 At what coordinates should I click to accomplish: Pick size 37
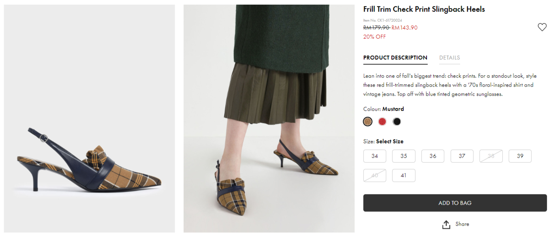[x=462, y=156]
